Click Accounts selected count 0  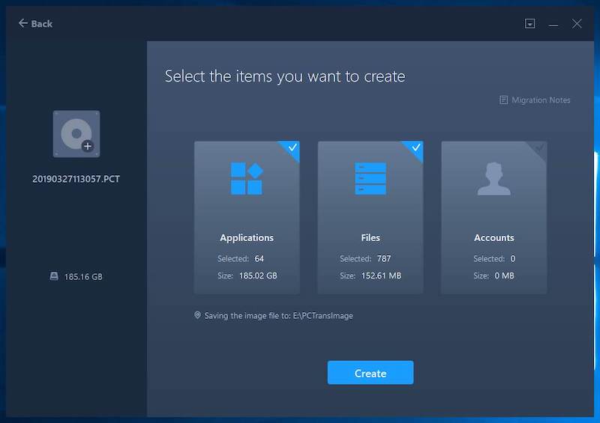[513, 259]
